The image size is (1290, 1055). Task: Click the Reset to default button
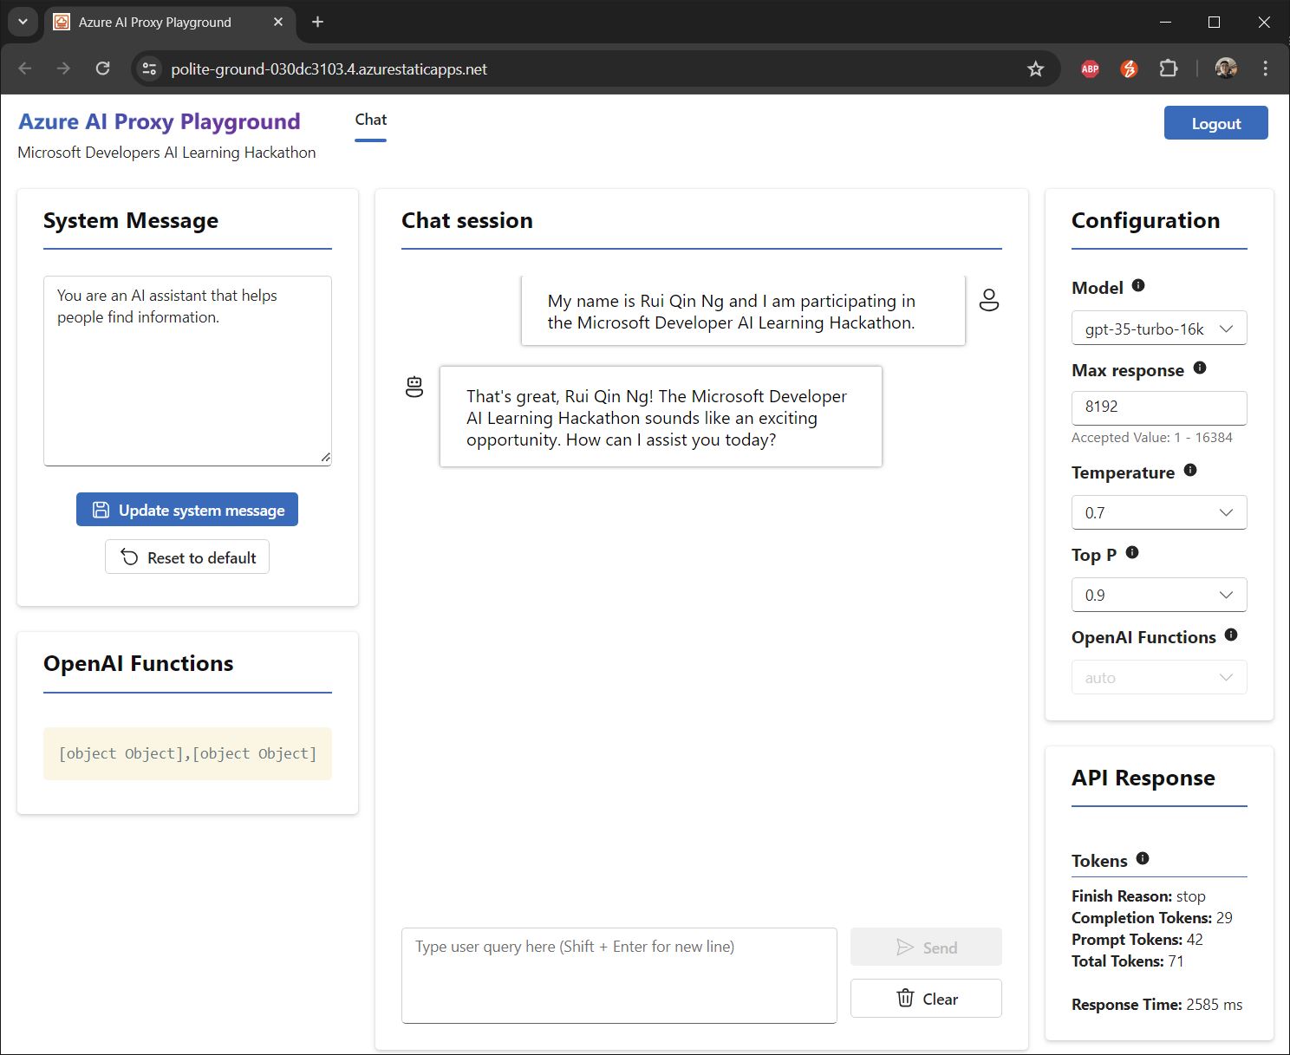point(187,557)
